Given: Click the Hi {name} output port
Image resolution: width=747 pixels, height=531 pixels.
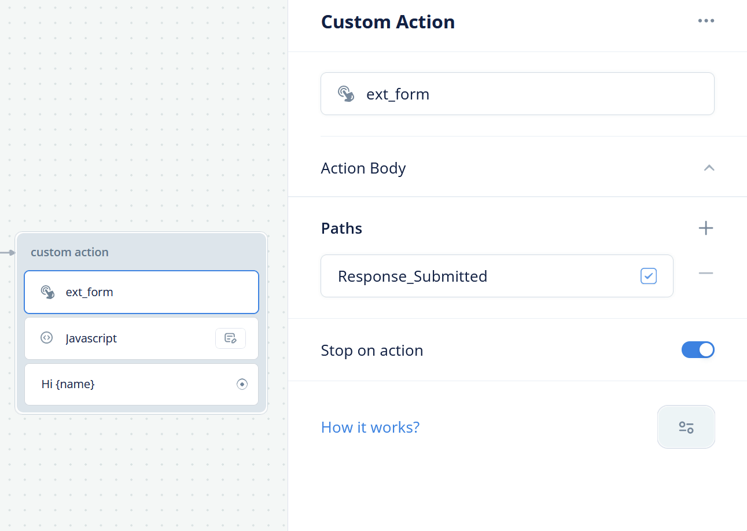Looking at the screenshot, I should (x=242, y=384).
